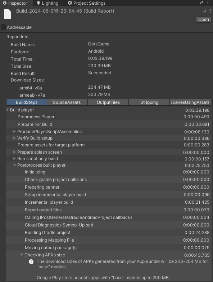This screenshot has width=213, height=282.
Task: Select the Preprocess Player step row
Action: point(108,117)
